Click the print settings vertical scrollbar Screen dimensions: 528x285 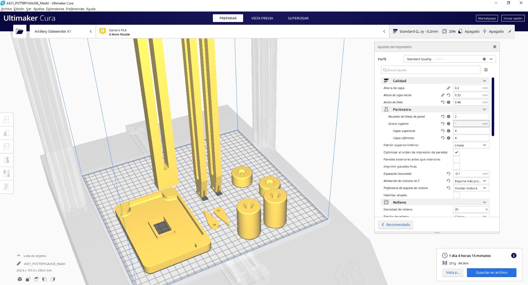(x=493, y=107)
